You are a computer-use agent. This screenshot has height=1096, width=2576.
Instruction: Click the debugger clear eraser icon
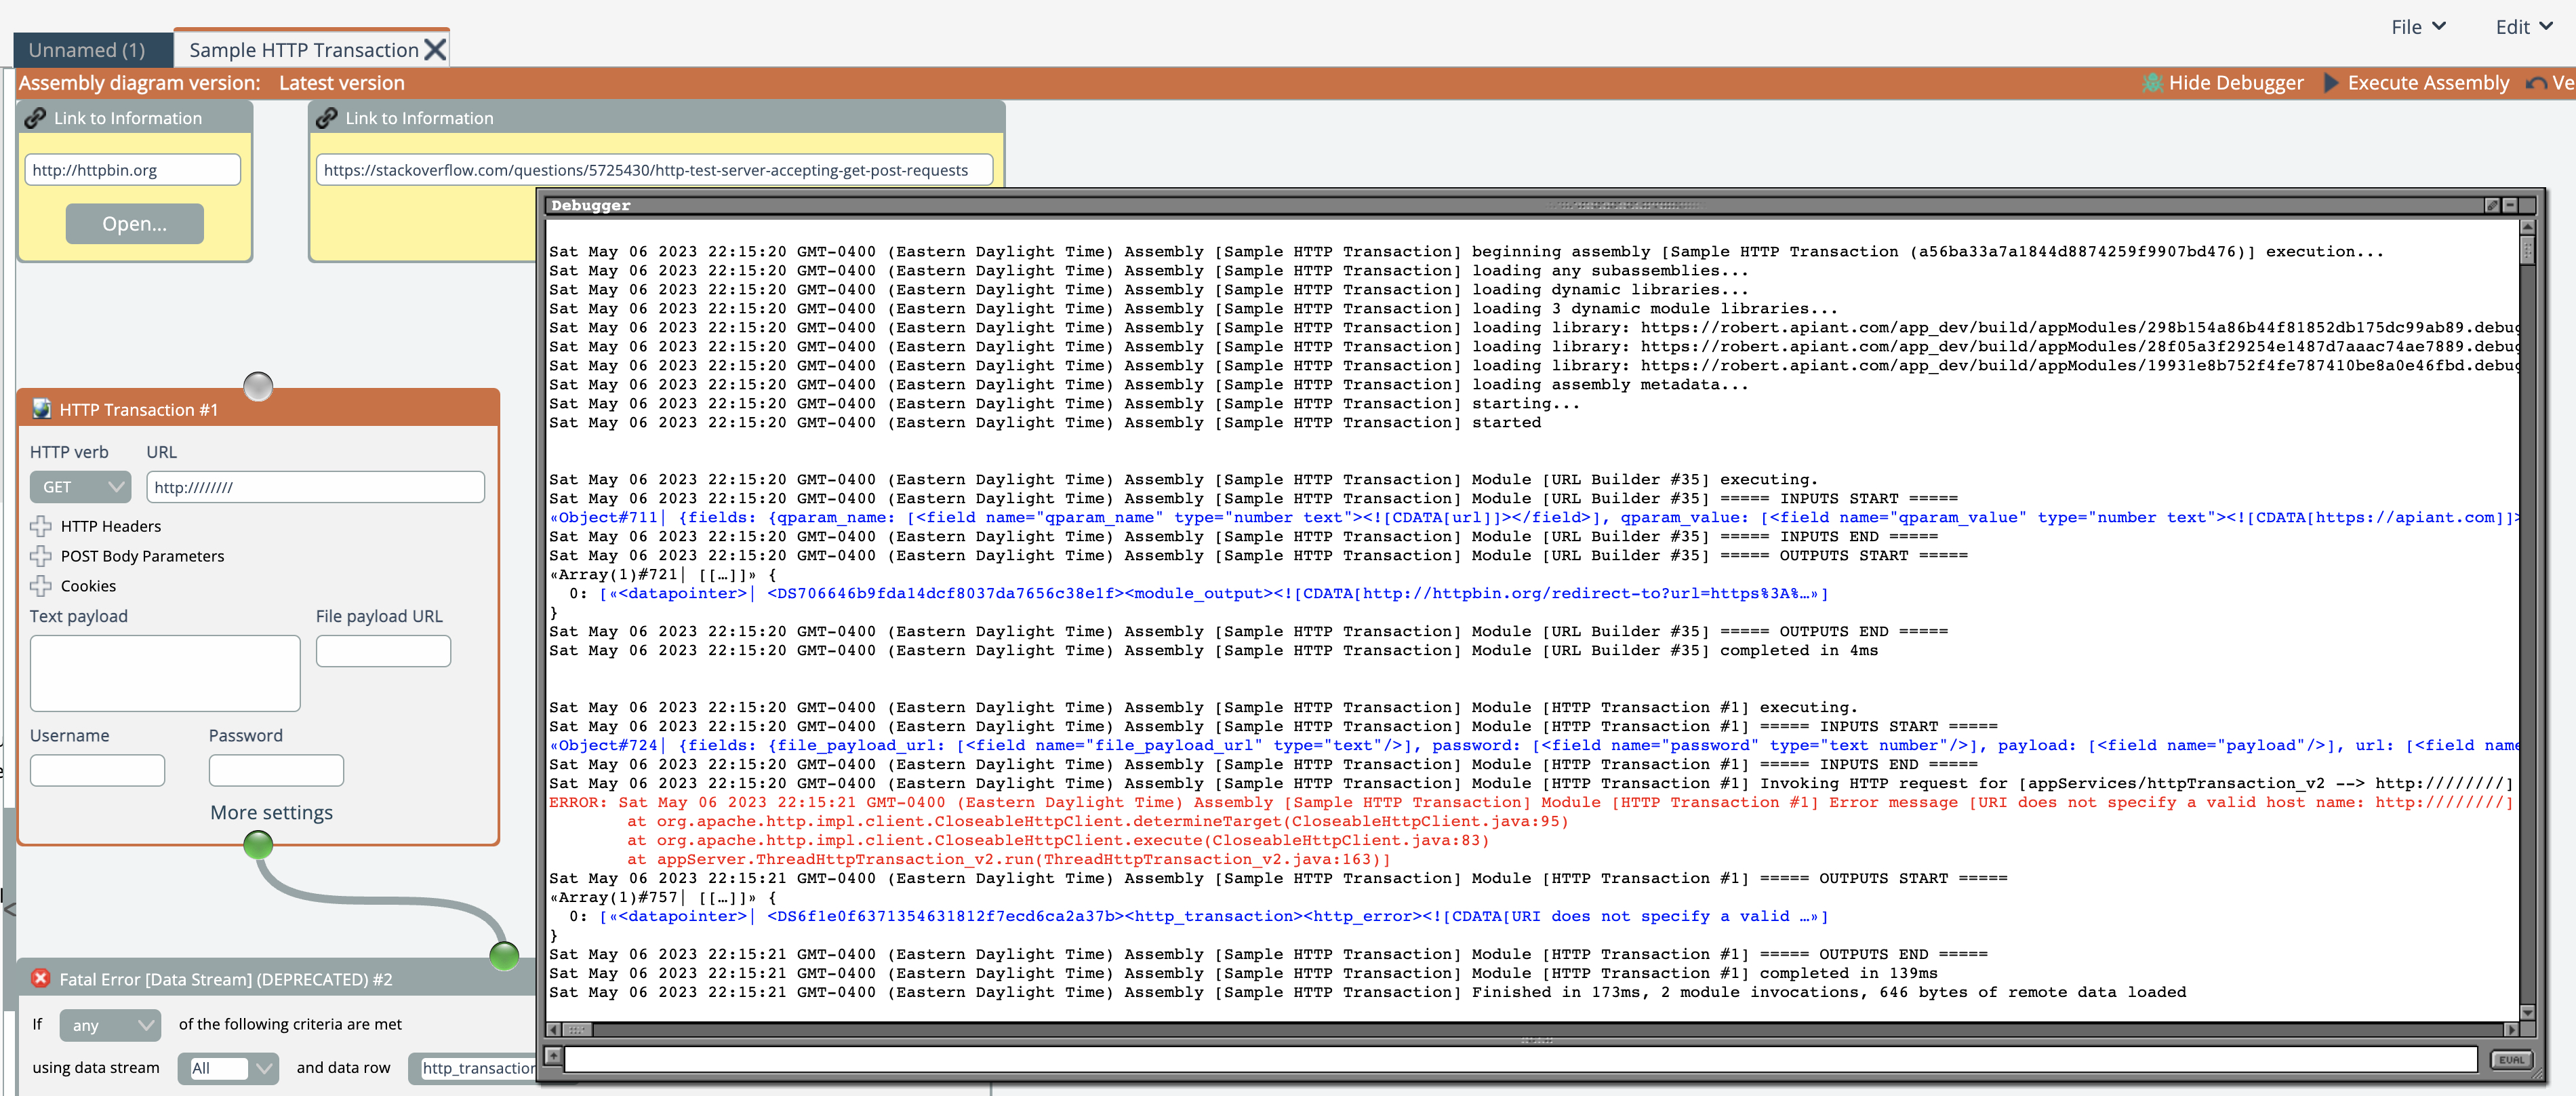2492,206
